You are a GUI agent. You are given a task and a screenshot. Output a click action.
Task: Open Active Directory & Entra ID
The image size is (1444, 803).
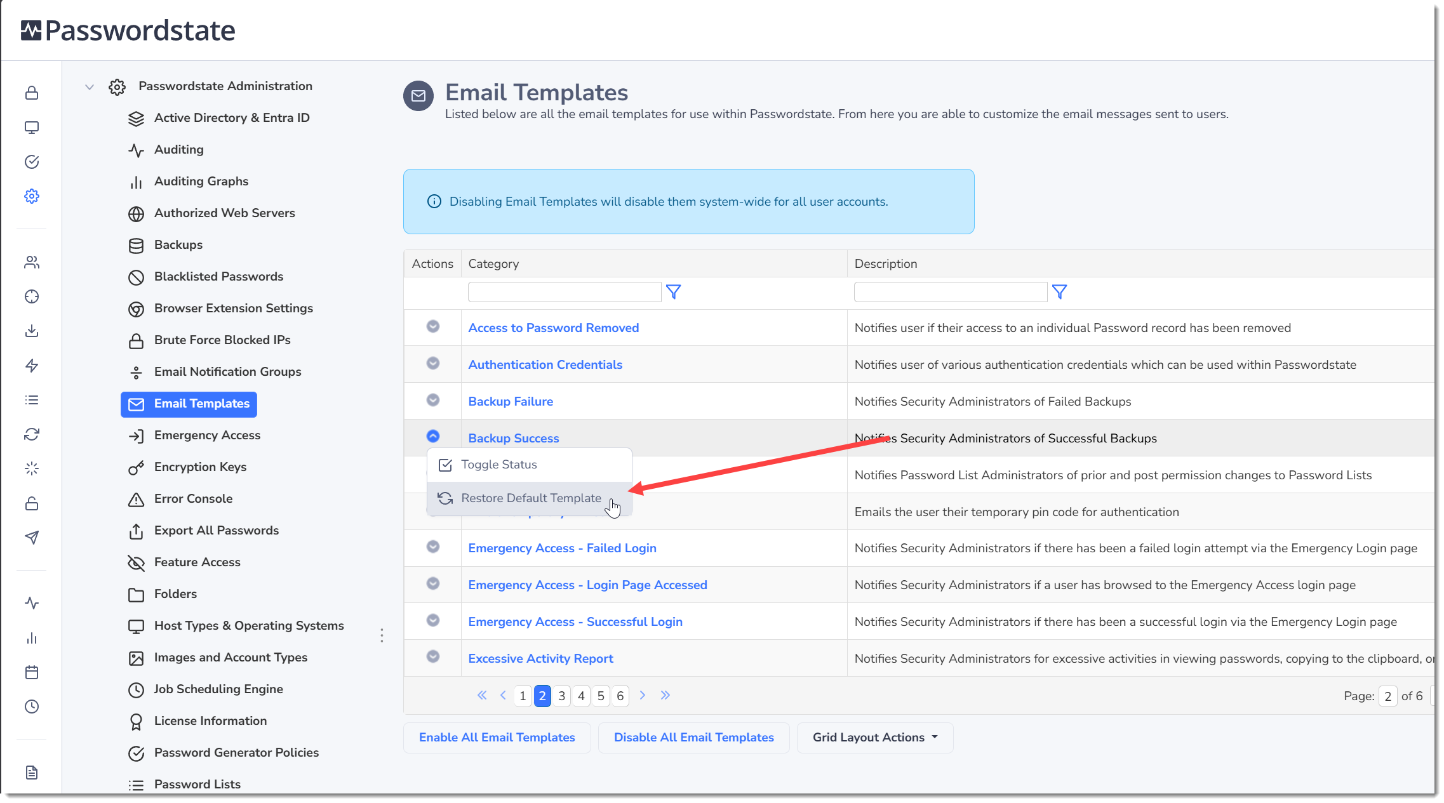click(x=232, y=118)
